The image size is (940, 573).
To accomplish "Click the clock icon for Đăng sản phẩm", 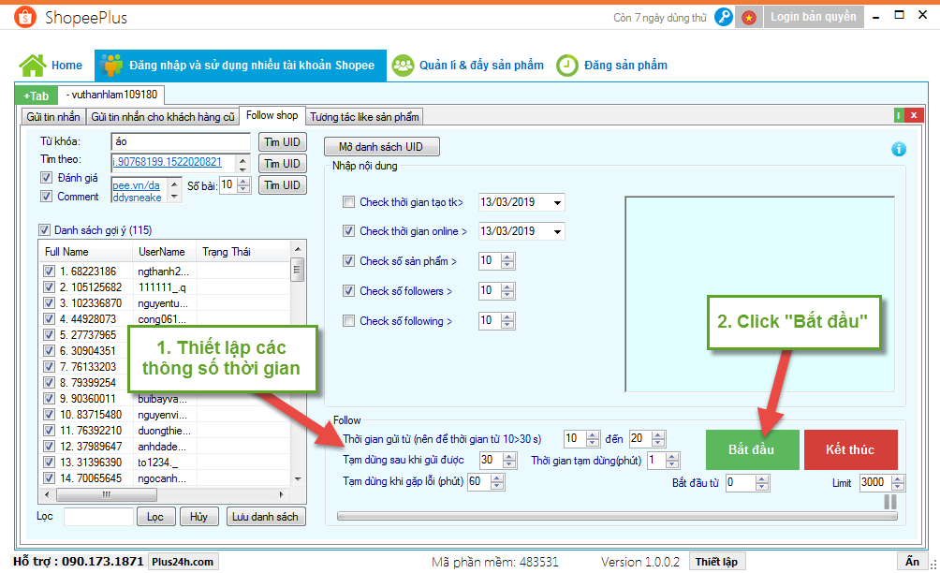I will (567, 66).
